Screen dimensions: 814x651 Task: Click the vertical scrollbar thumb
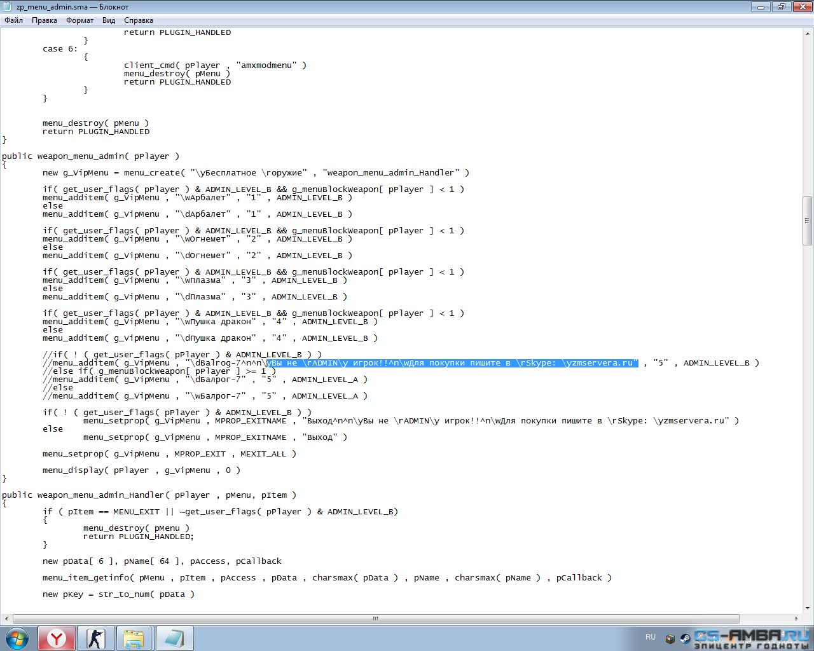click(808, 221)
